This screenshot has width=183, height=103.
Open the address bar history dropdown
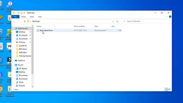pos(113,21)
